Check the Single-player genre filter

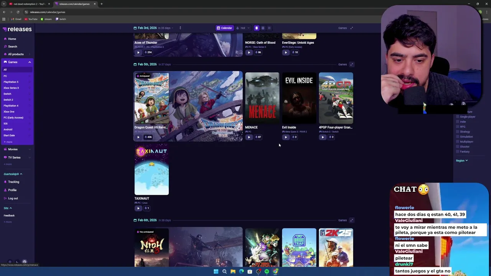[458, 117]
